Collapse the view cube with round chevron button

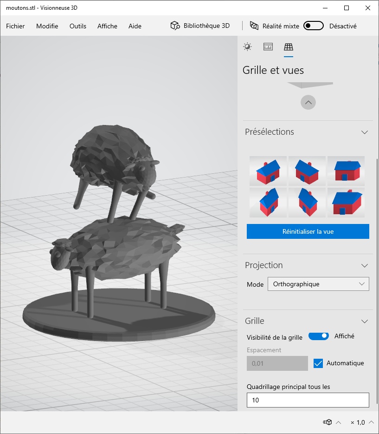click(x=308, y=102)
